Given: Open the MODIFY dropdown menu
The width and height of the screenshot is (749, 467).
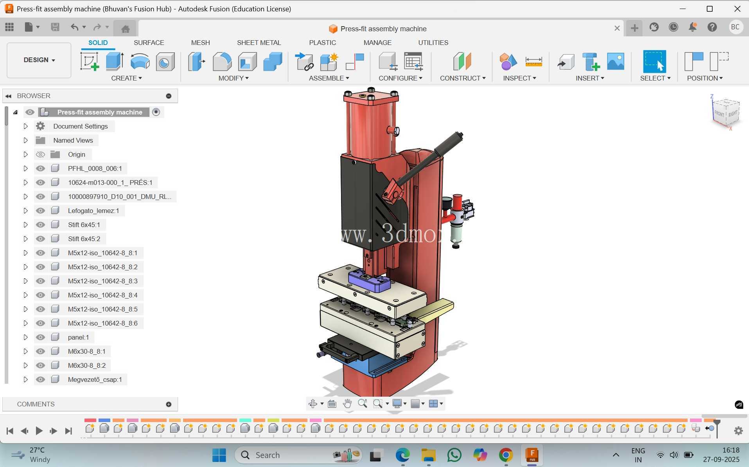Looking at the screenshot, I should [234, 78].
